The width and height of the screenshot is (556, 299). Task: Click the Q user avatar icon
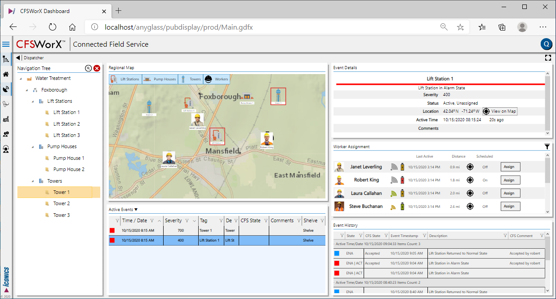tap(546, 44)
